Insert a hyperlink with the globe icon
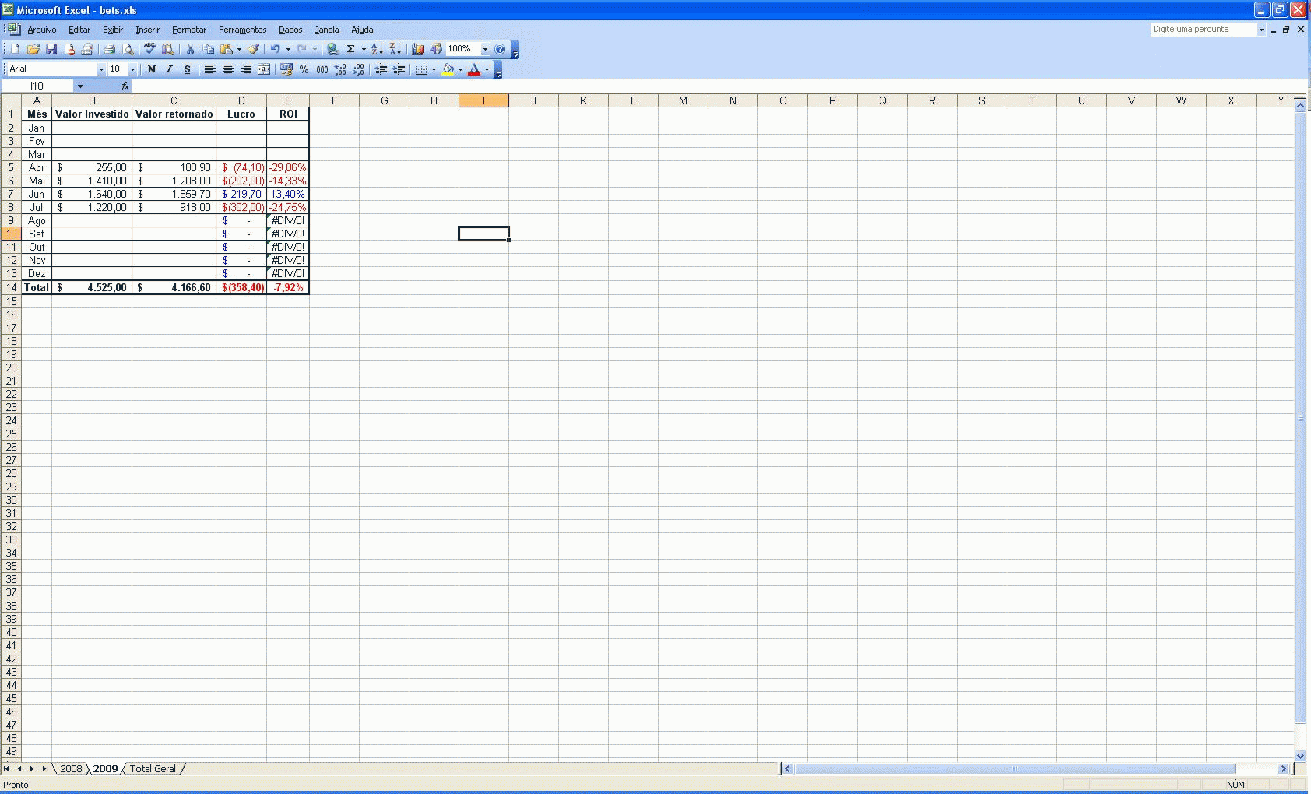The image size is (1311, 794). [x=332, y=49]
